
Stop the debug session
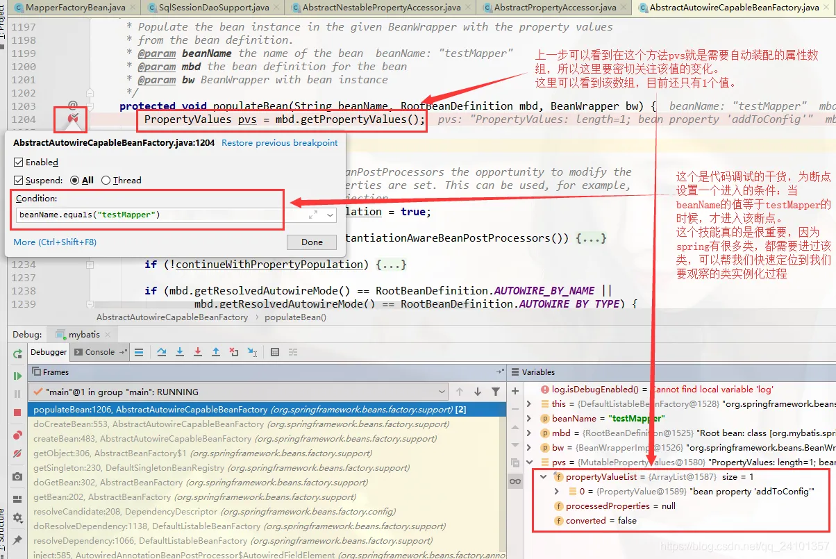click(x=17, y=412)
